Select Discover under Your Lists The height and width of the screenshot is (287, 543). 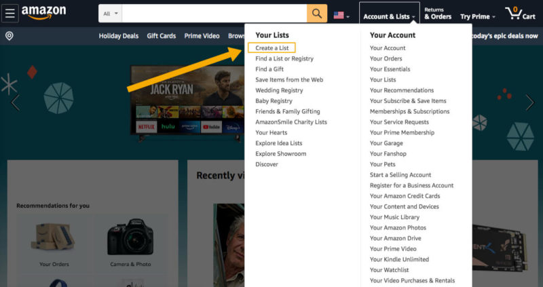267,164
